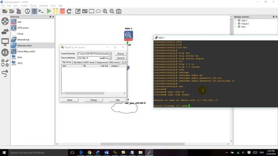The height and width of the screenshot is (156, 278).
Task: Open Current Directory dropdown in Tftpd32
Action: coord(110,54)
